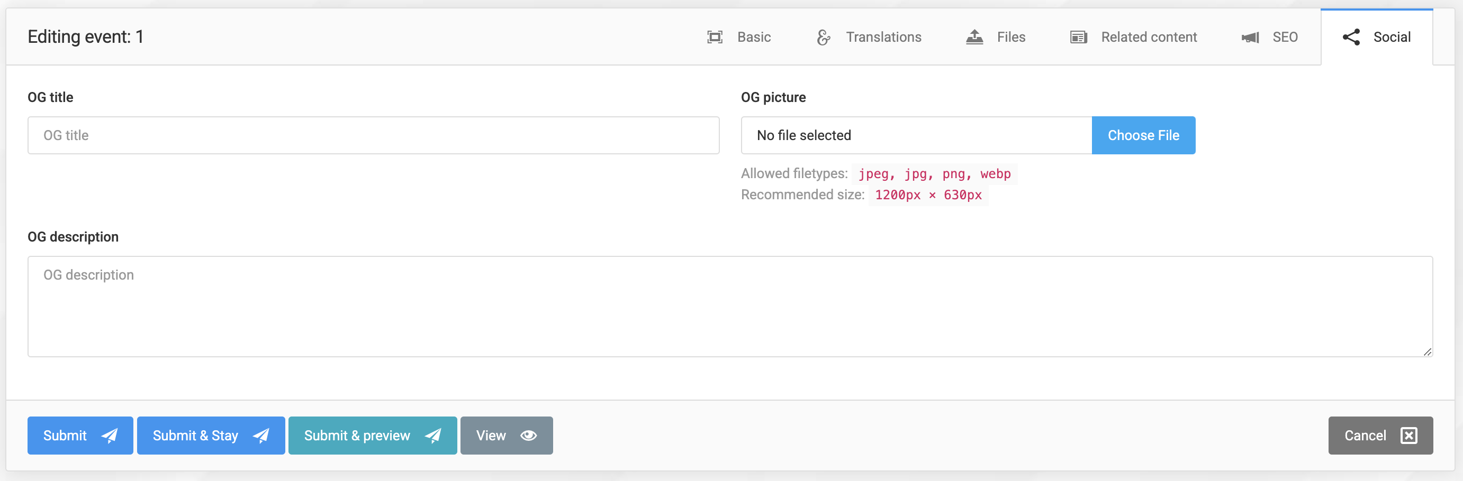Go to the Files tab
Image resolution: width=1463 pixels, height=481 pixels.
point(1010,38)
